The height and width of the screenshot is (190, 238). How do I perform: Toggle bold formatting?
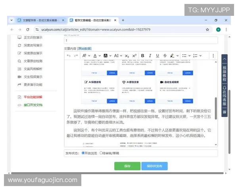point(142,56)
